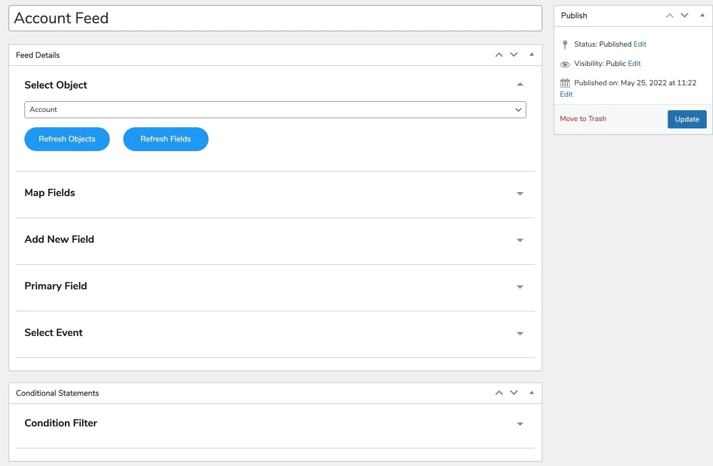The height and width of the screenshot is (466, 713).
Task: Open the Account object dropdown
Action: tap(275, 110)
